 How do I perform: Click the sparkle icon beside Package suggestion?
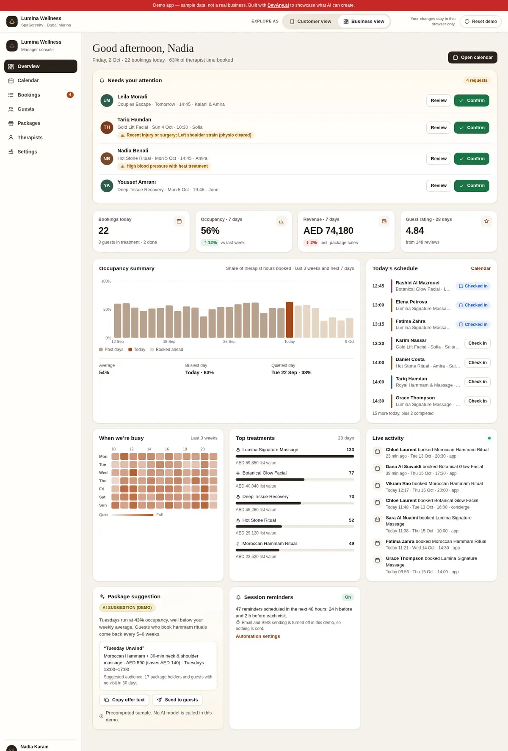[x=102, y=596]
